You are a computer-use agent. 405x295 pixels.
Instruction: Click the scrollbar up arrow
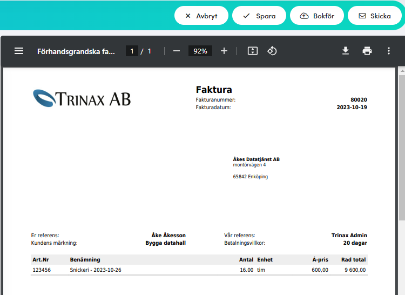coord(402,71)
